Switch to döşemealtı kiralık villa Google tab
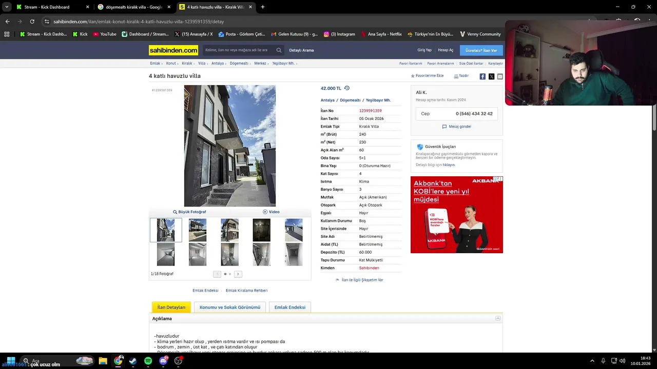This screenshot has width=657, height=369. pos(135,7)
